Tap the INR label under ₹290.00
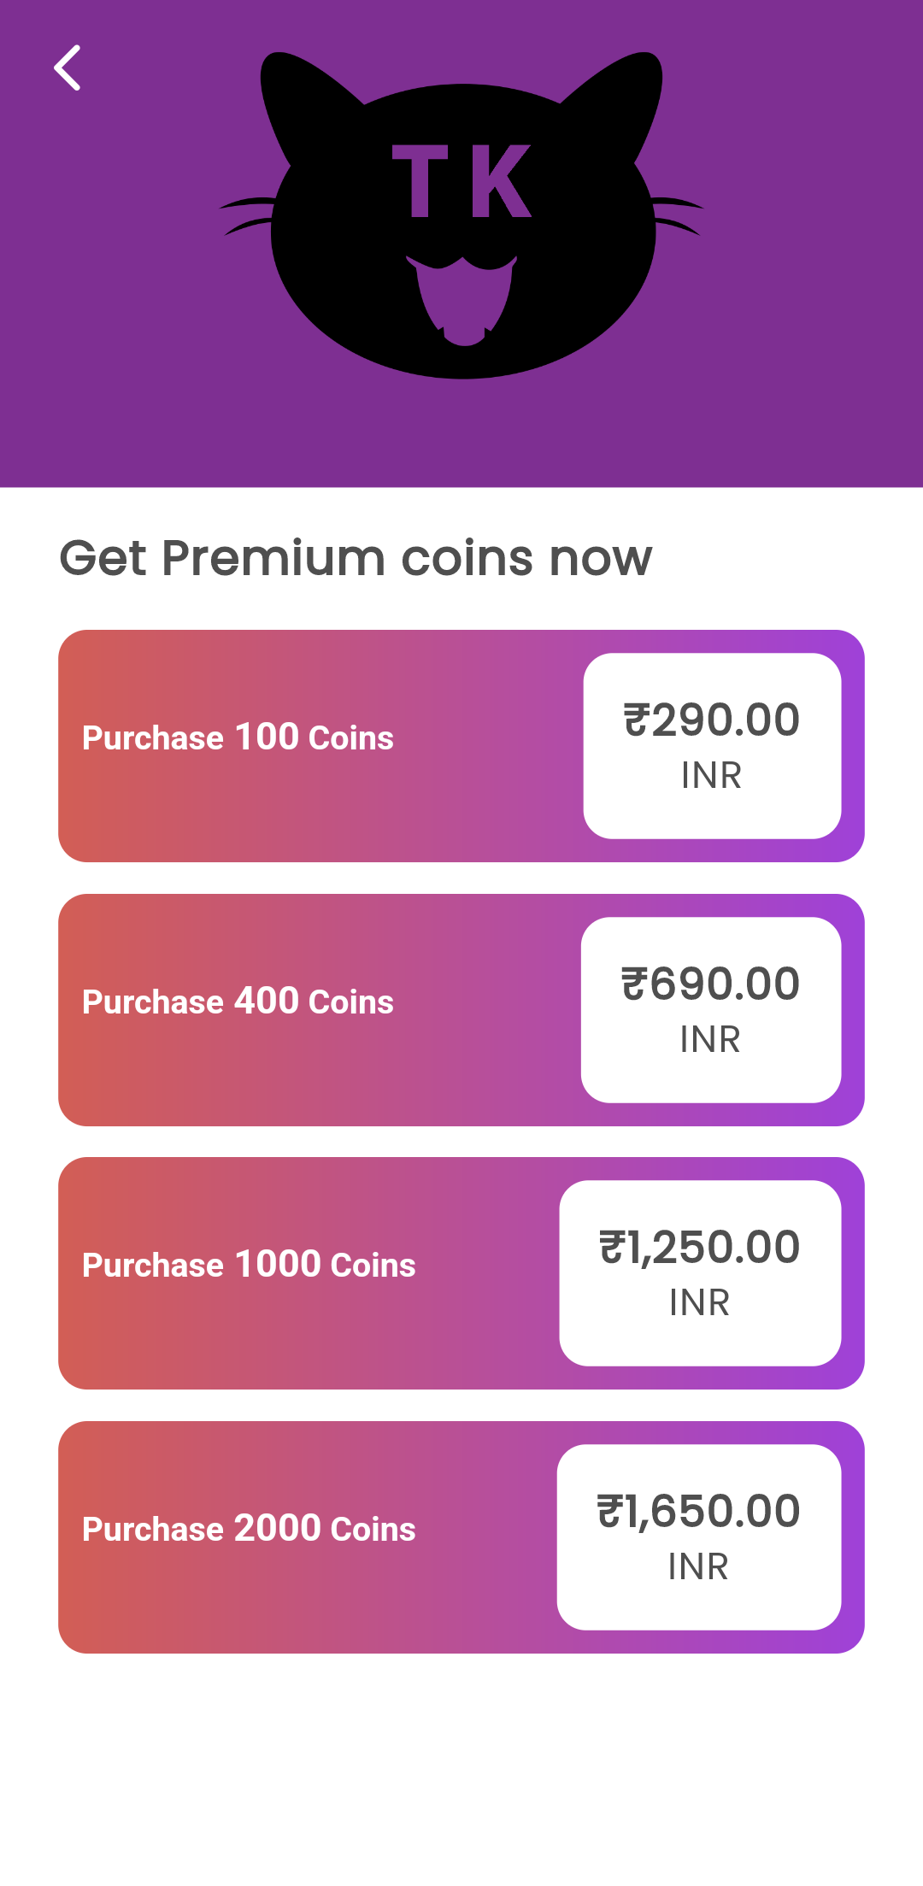923x1886 pixels. pos(711,775)
